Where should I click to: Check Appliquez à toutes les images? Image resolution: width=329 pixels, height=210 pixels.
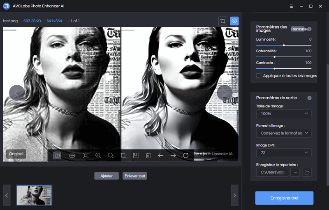click(x=258, y=76)
